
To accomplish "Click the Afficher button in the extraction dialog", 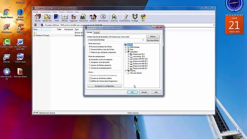I will tap(153, 37).
